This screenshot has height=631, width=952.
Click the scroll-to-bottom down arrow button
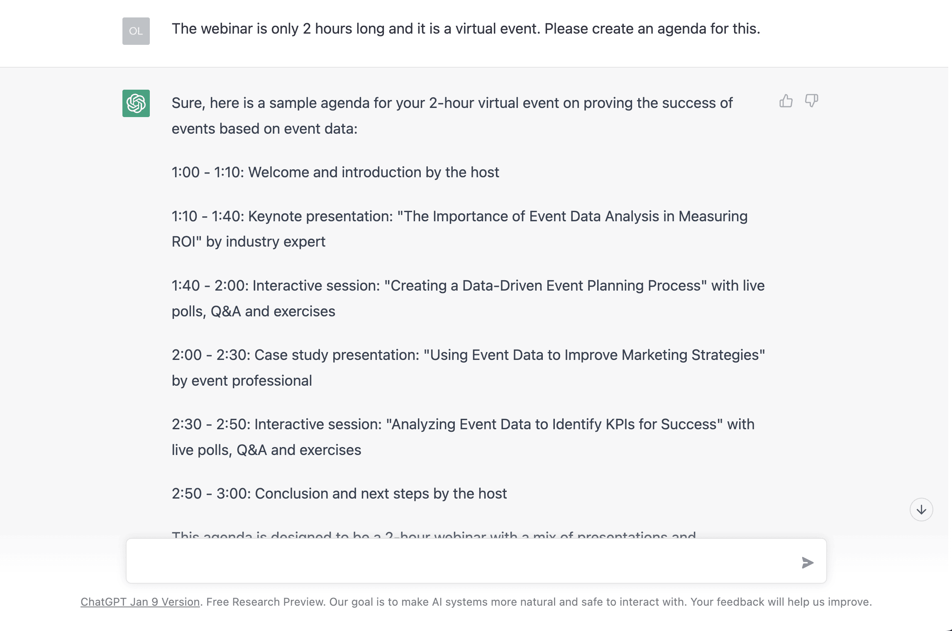(x=921, y=509)
